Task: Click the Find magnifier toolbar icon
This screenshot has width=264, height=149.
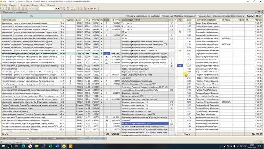Action: point(37,8)
